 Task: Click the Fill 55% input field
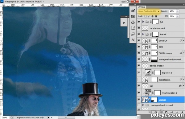[x=172, y=16]
